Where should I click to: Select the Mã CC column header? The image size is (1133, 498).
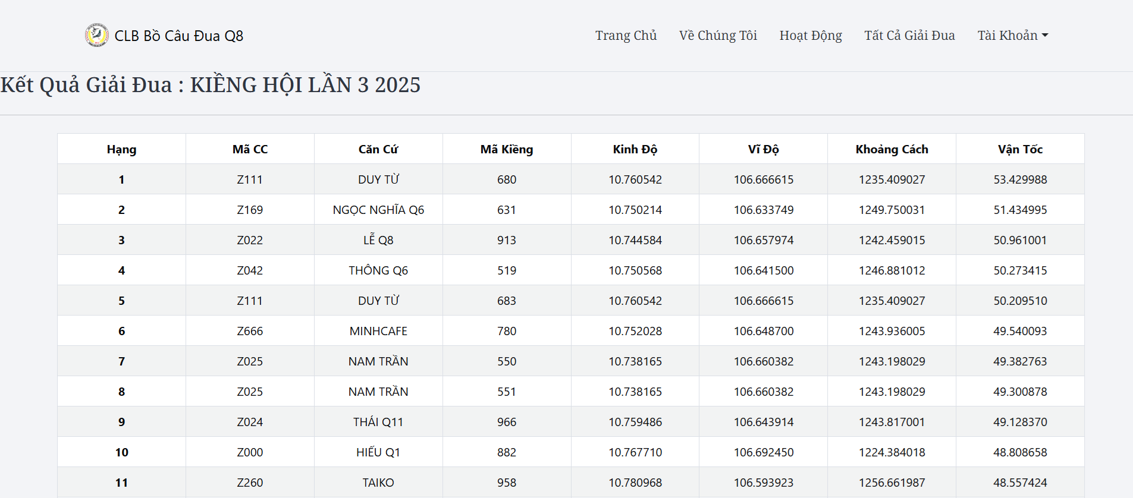(x=250, y=149)
